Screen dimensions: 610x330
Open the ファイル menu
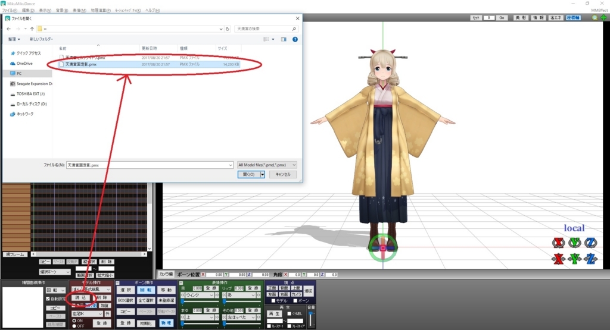10,11
